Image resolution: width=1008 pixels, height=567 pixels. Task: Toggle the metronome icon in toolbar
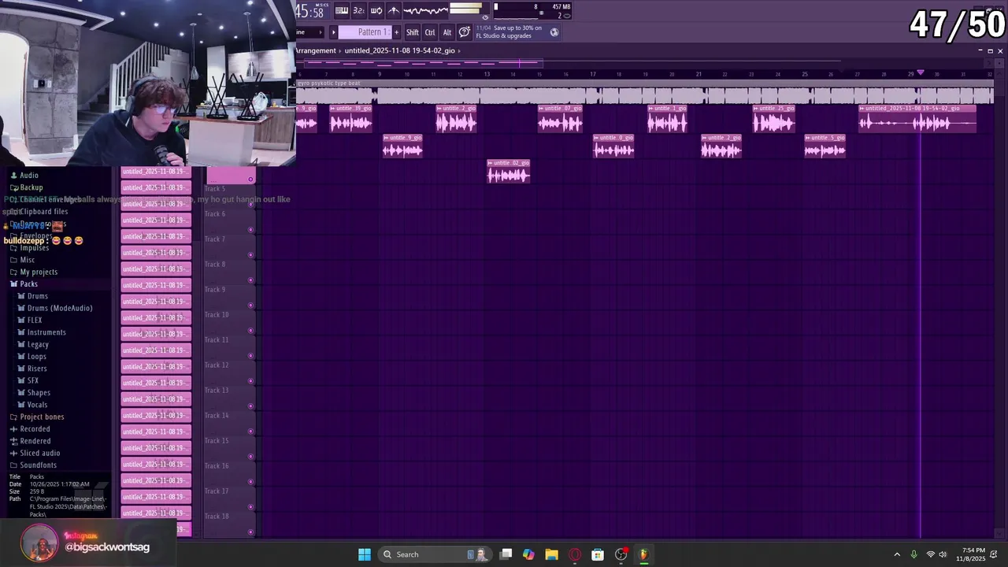pyautogui.click(x=394, y=10)
